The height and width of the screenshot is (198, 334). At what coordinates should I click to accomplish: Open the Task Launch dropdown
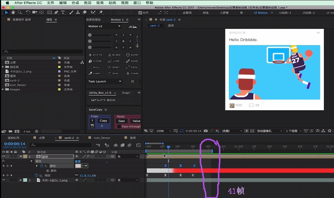[x=104, y=82]
